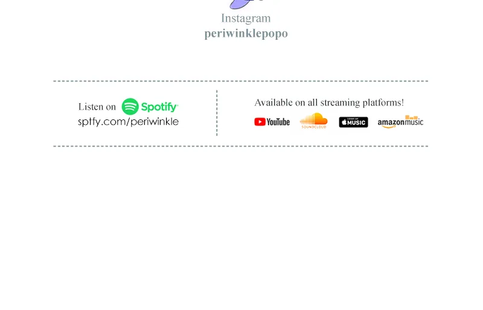The width and height of the screenshot is (483, 310).
Task: Open the sptfy.com/periwinkle link
Action: point(129,122)
